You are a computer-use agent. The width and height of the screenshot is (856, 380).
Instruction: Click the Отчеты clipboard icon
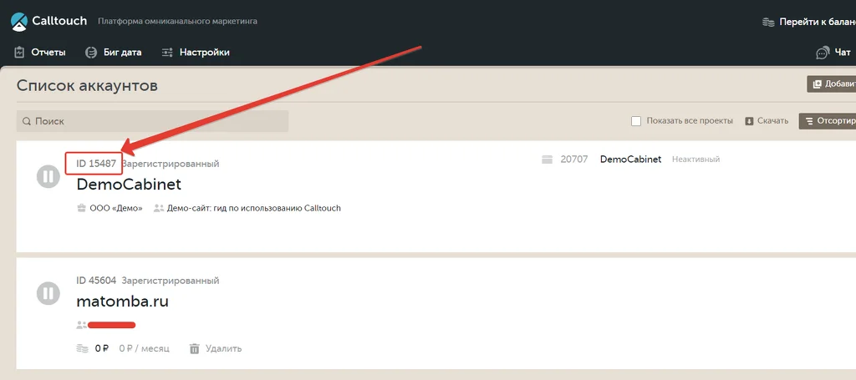pos(20,53)
